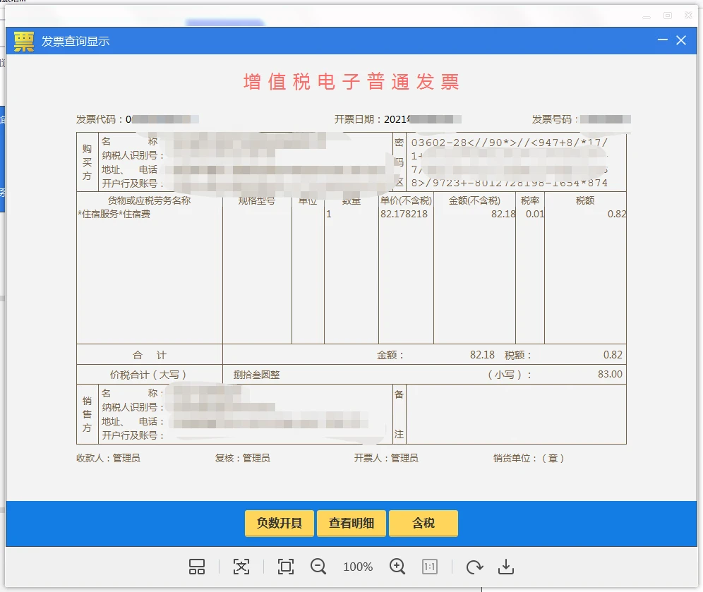The width and height of the screenshot is (703, 592).
Task: Click the 税率 column header
Action: [x=530, y=200]
